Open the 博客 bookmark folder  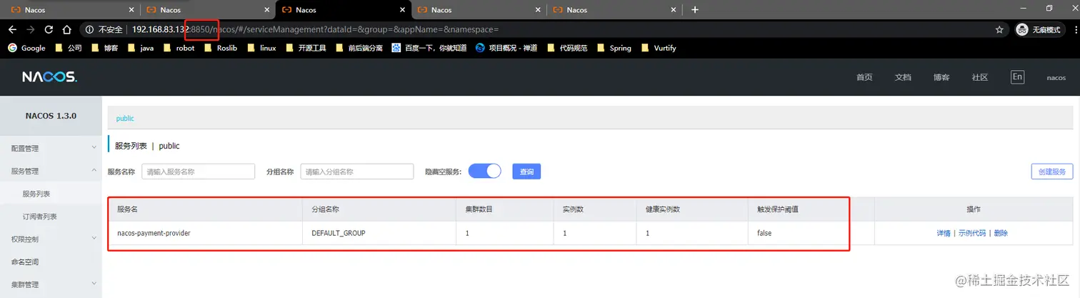tap(104, 48)
